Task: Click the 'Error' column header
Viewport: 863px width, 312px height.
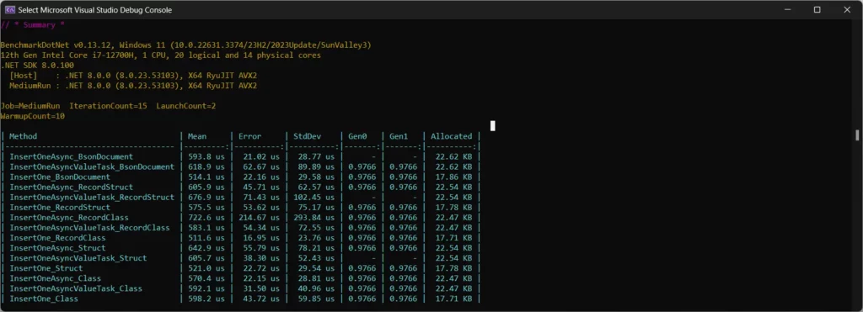Action: (x=249, y=136)
